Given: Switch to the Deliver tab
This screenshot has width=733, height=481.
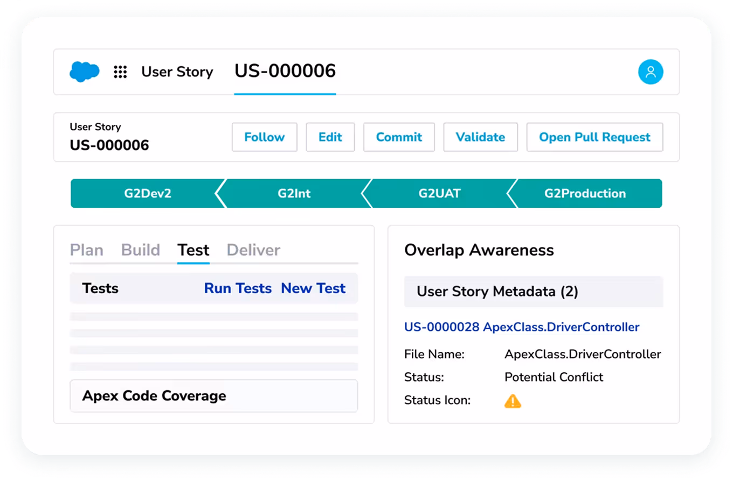Looking at the screenshot, I should (253, 250).
